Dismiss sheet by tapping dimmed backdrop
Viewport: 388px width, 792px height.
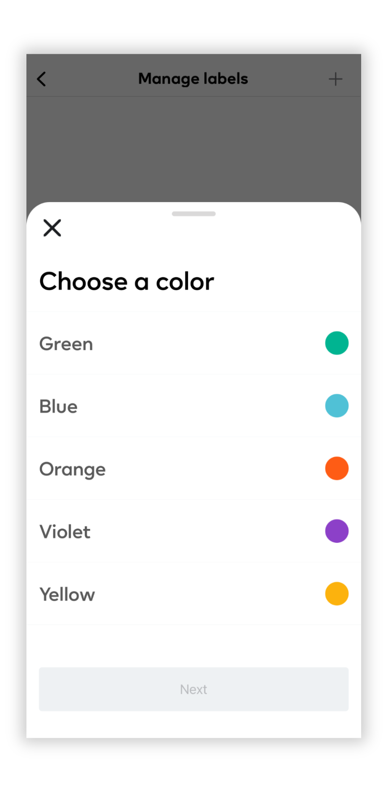pos(193,149)
